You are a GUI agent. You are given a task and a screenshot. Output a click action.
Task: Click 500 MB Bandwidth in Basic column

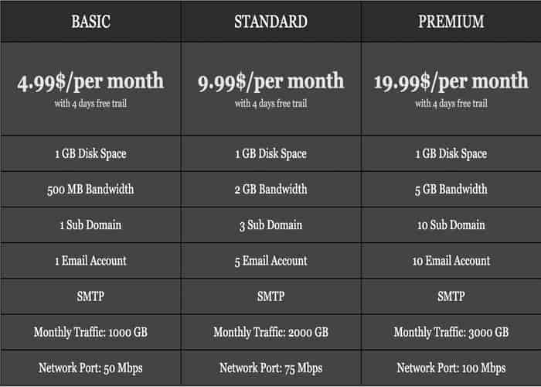90,189
